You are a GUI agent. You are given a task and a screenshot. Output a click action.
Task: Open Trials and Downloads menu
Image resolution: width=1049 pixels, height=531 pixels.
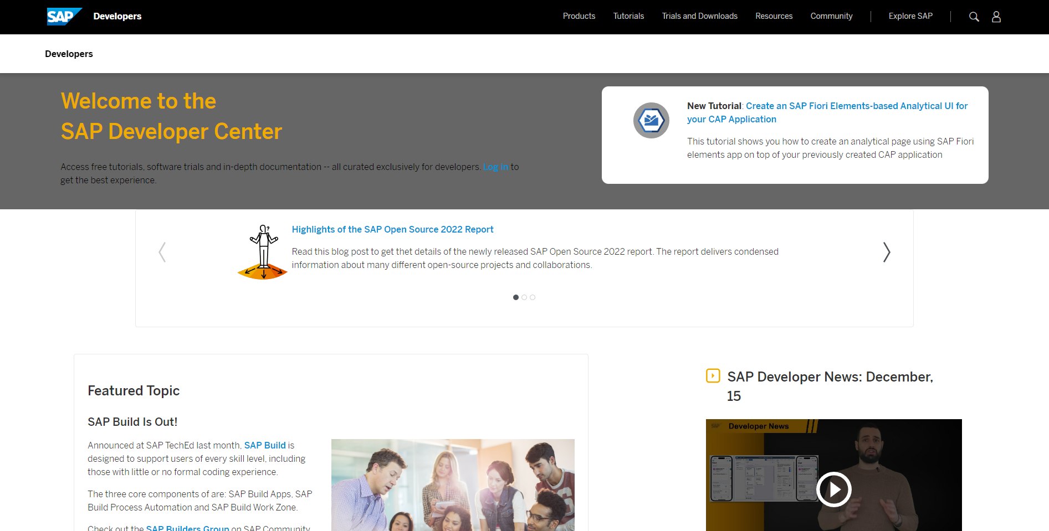[699, 16]
